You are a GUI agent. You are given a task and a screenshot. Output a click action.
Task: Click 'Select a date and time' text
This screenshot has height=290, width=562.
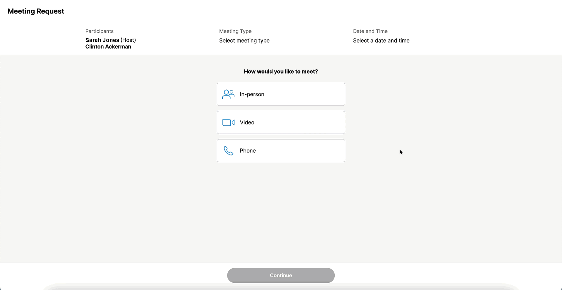click(381, 41)
